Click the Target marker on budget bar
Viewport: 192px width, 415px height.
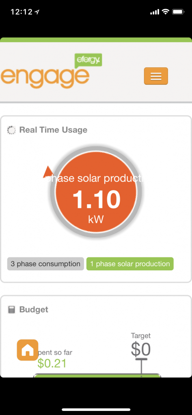point(141,367)
